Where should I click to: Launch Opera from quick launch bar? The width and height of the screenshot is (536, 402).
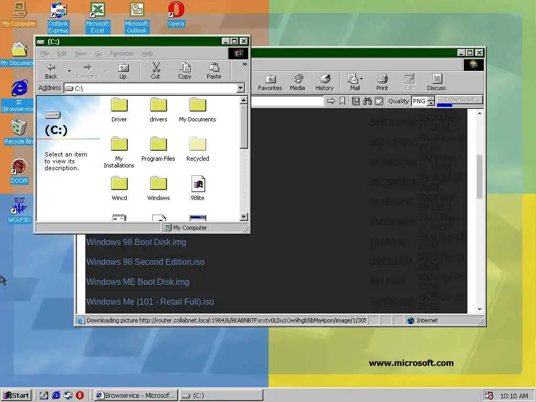(x=80, y=395)
